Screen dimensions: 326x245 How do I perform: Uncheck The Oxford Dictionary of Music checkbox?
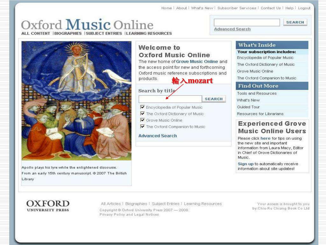click(x=142, y=114)
